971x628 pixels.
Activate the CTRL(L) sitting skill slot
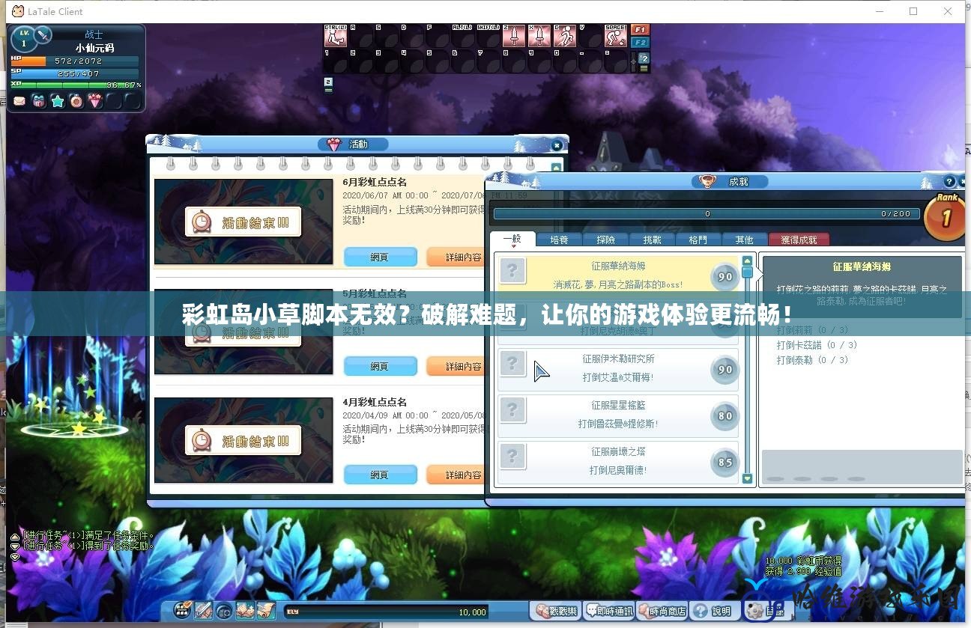pos(335,36)
